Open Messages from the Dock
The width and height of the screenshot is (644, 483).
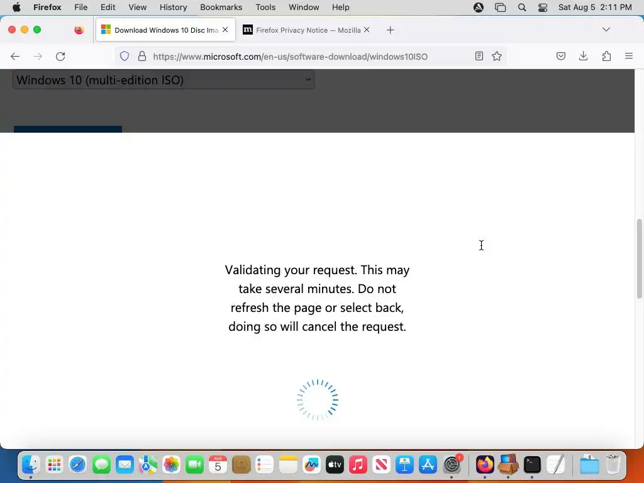coord(101,465)
